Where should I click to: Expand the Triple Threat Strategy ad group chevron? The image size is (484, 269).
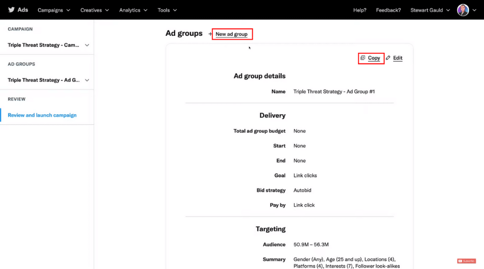tap(87, 80)
